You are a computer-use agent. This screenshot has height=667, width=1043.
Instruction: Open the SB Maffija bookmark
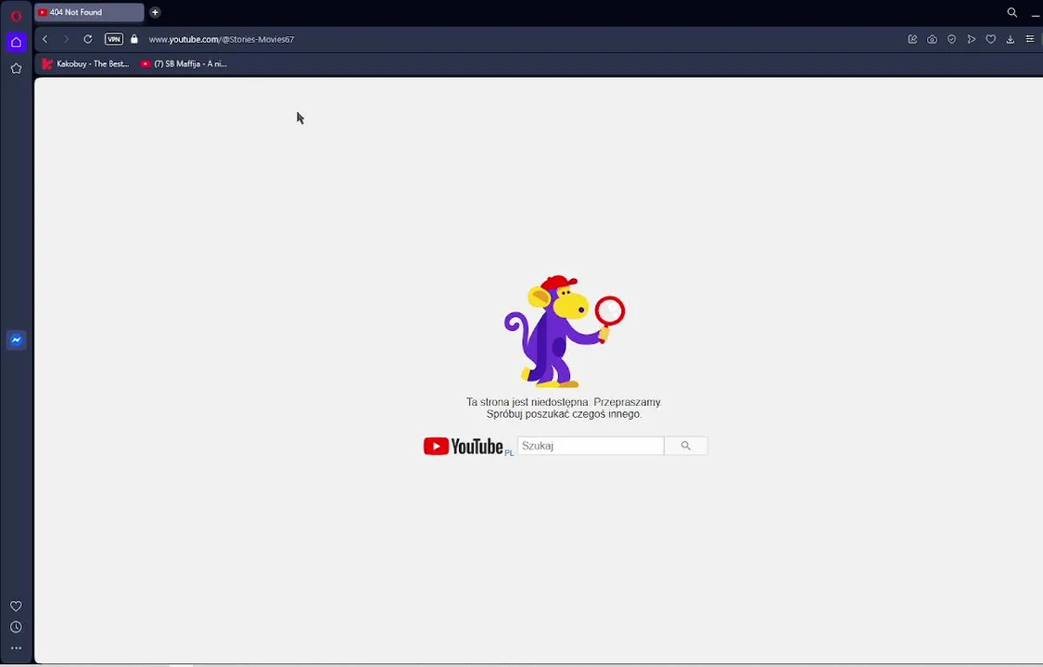[x=184, y=64]
